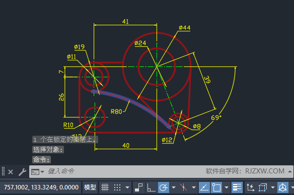The image size is (294, 195).
Task: Select the ø24 diameter label
Action: tap(140, 43)
